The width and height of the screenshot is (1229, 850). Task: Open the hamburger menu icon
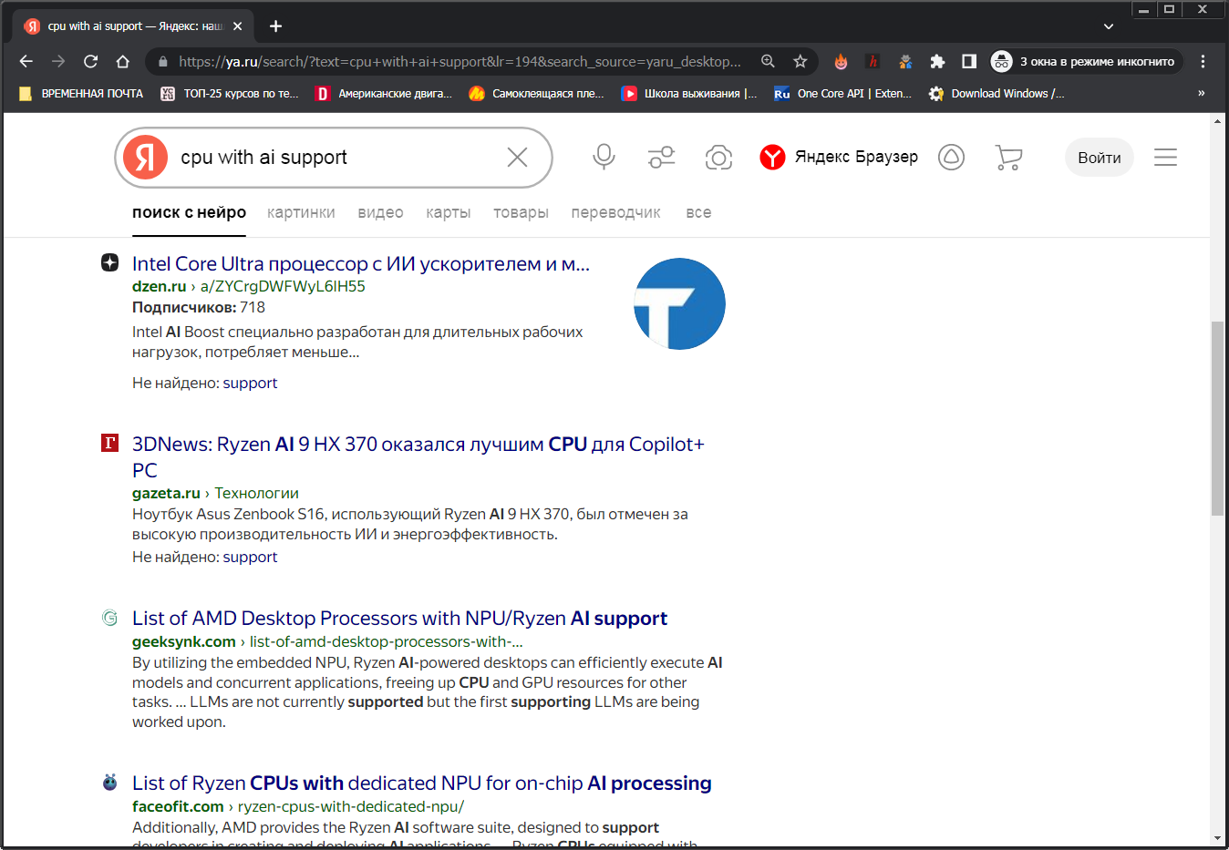tap(1165, 158)
